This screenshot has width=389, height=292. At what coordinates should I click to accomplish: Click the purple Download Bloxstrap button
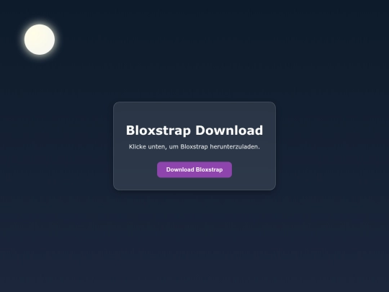pos(194,169)
